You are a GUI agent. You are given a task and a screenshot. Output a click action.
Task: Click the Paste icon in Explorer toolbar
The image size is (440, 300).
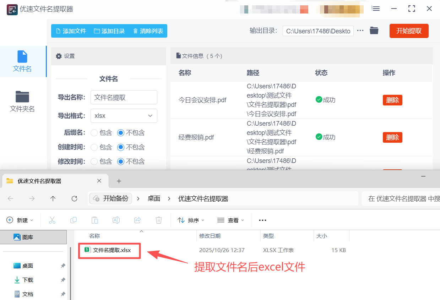pos(95,220)
